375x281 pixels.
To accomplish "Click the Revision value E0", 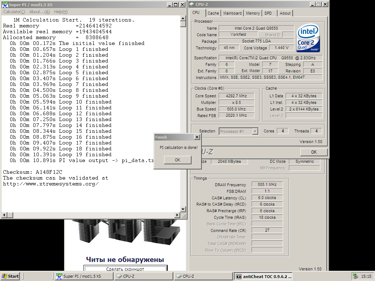I will pos(313,71).
